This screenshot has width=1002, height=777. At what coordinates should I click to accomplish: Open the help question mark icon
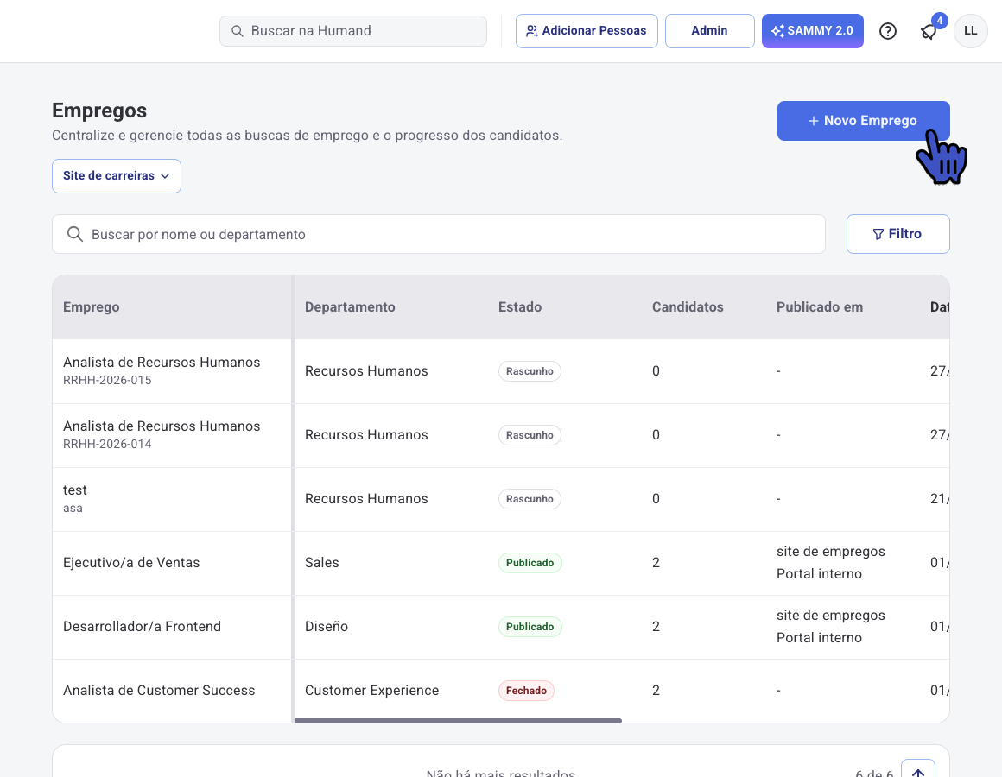click(x=888, y=30)
